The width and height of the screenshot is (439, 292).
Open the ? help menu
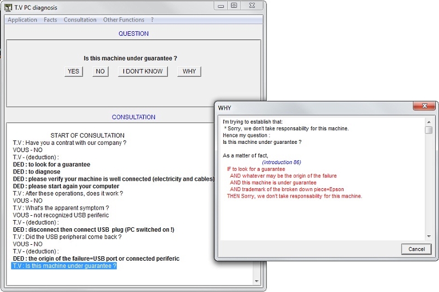[152, 20]
